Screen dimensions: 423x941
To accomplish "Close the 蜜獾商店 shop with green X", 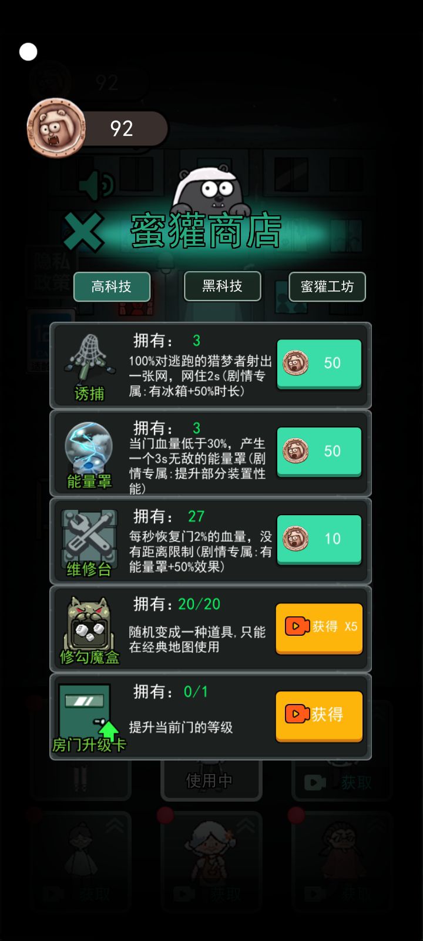I will coord(83,231).
